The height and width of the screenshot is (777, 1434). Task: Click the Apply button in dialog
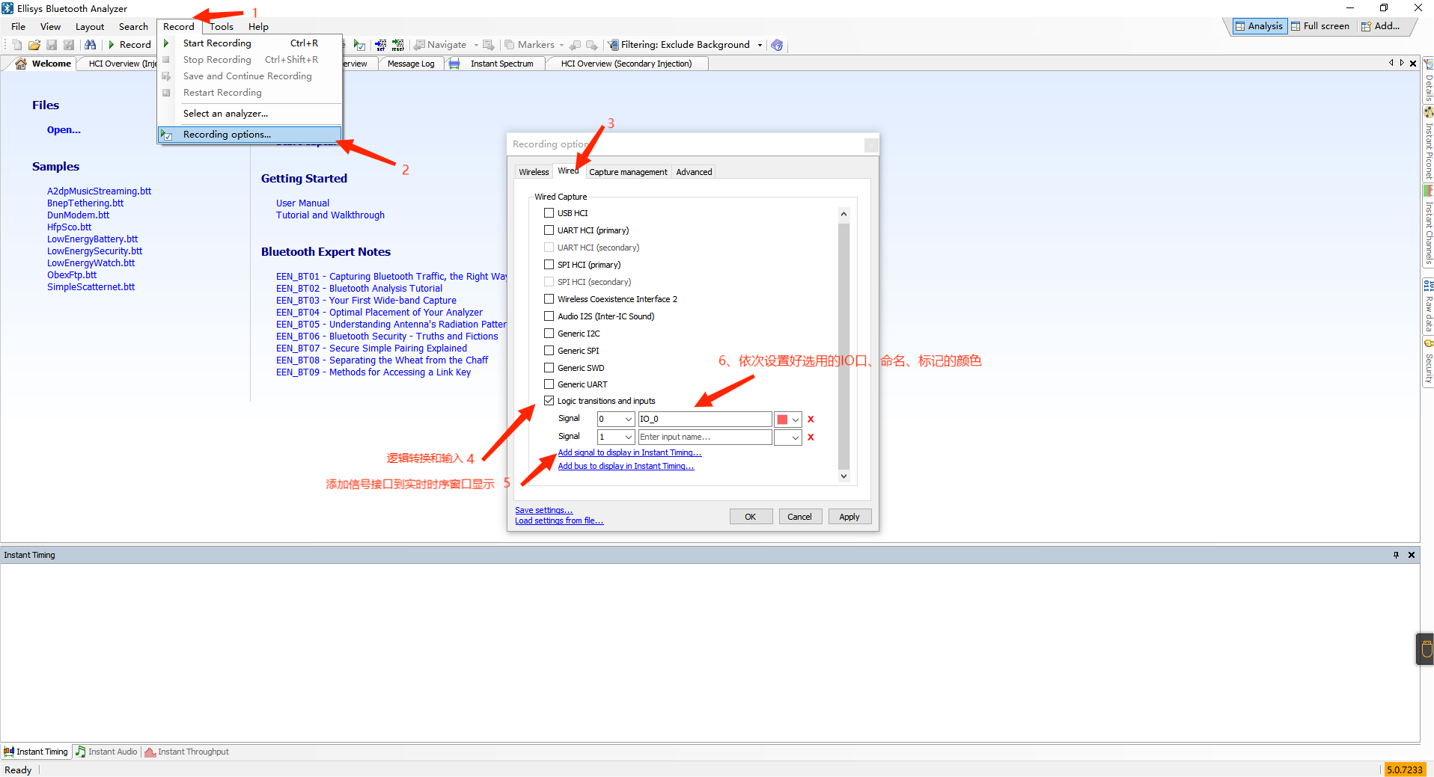pyautogui.click(x=849, y=517)
